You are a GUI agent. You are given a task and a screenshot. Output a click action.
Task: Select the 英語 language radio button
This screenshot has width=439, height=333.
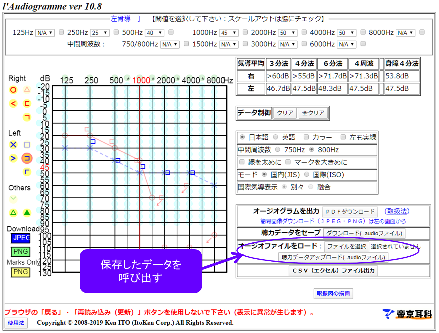pyautogui.click(x=275, y=137)
